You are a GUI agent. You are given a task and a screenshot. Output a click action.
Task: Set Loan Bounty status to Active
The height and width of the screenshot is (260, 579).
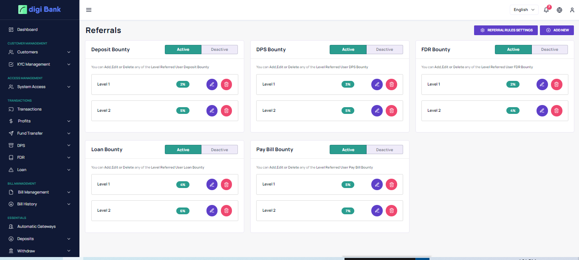[x=183, y=150]
